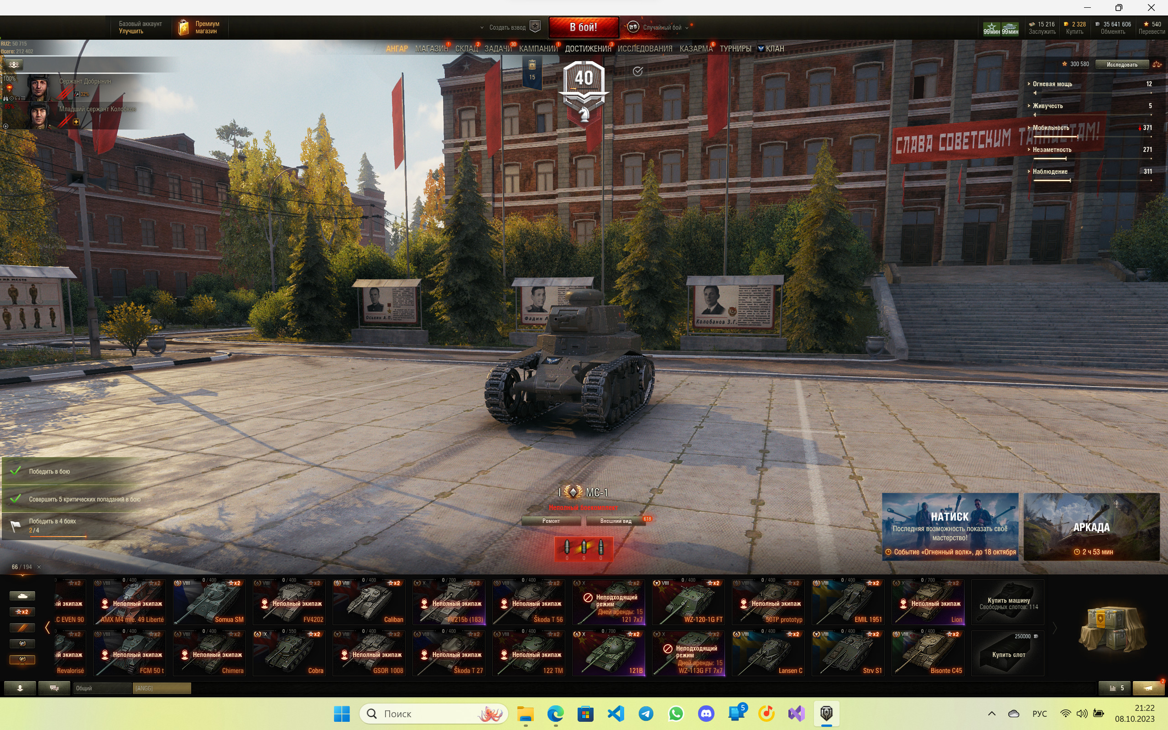Click the red «В бой!» battle button
This screenshot has height=730, width=1168.
coord(584,27)
